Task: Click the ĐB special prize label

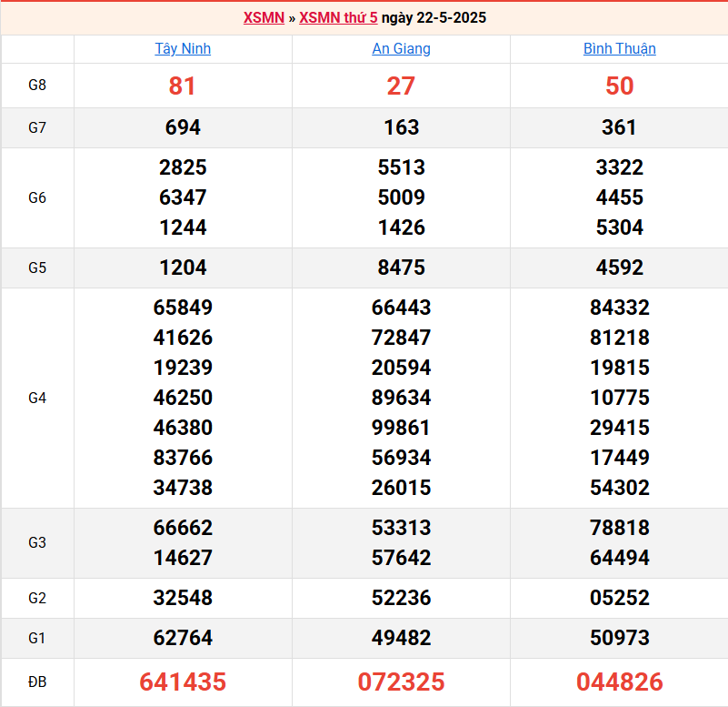Action: 37,682
